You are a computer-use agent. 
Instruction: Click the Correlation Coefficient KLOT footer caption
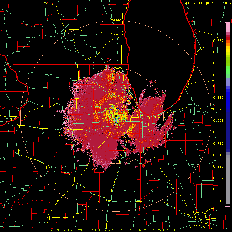[117, 230]
